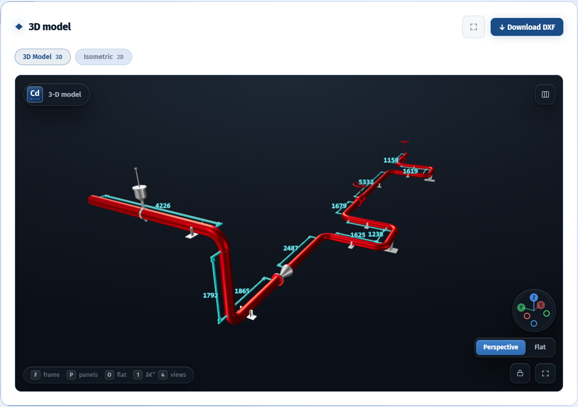Screen dimensions: 578x407
Task: Select the Perspective projection mode
Action: (501, 347)
